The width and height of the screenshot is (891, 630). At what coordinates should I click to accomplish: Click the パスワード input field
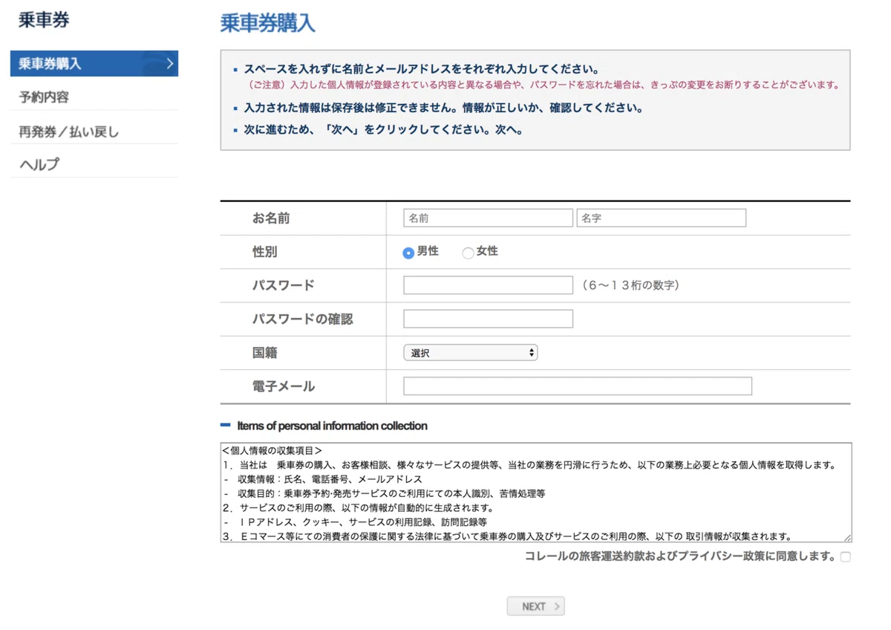(488, 285)
